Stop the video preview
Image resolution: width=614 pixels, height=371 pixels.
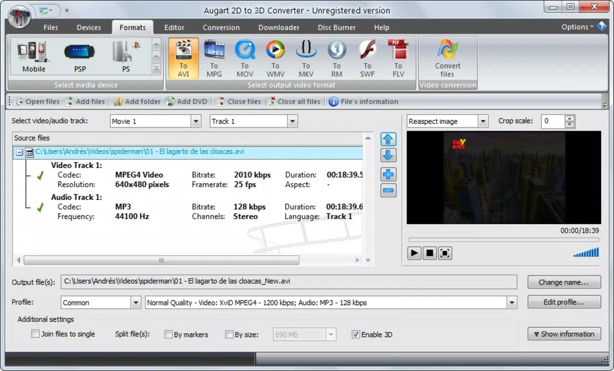(430, 253)
